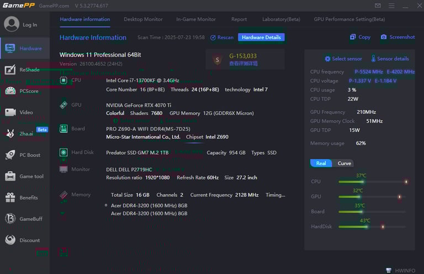This screenshot has width=424, height=274.
Task: Open the Game tool toolbox icon
Action: point(10,176)
